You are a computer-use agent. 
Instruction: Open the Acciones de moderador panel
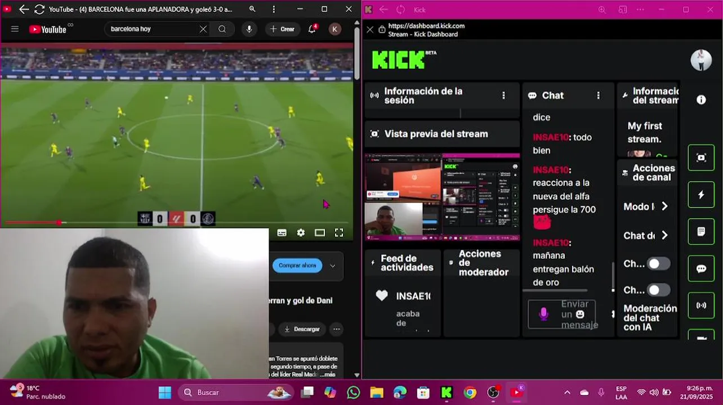[x=481, y=263]
